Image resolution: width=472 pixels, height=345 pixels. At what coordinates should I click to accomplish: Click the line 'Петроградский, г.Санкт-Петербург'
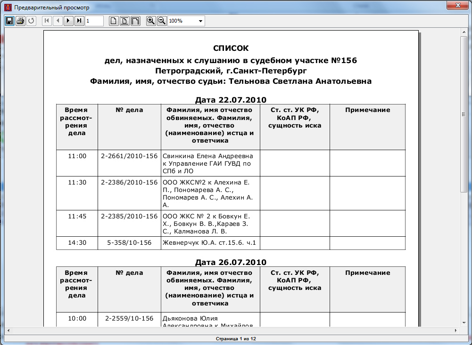pos(231,71)
